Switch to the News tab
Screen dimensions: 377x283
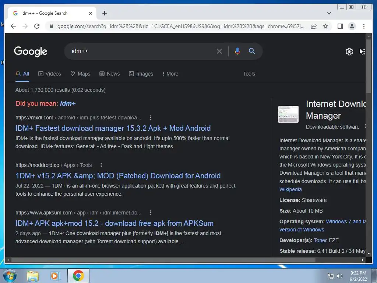click(110, 74)
